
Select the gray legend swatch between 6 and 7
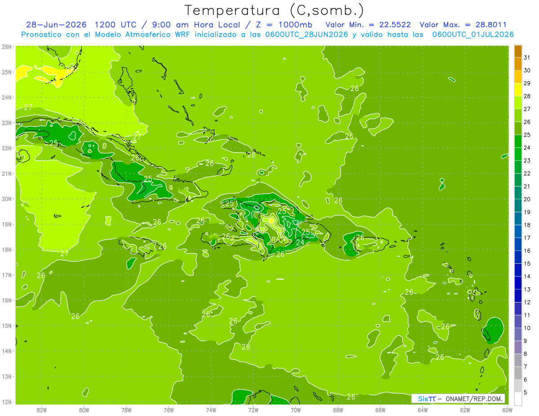pyautogui.click(x=518, y=373)
